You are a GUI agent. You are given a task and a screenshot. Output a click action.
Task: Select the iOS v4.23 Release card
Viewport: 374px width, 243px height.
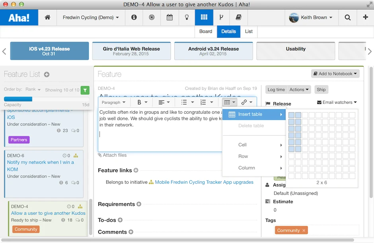tap(49, 51)
